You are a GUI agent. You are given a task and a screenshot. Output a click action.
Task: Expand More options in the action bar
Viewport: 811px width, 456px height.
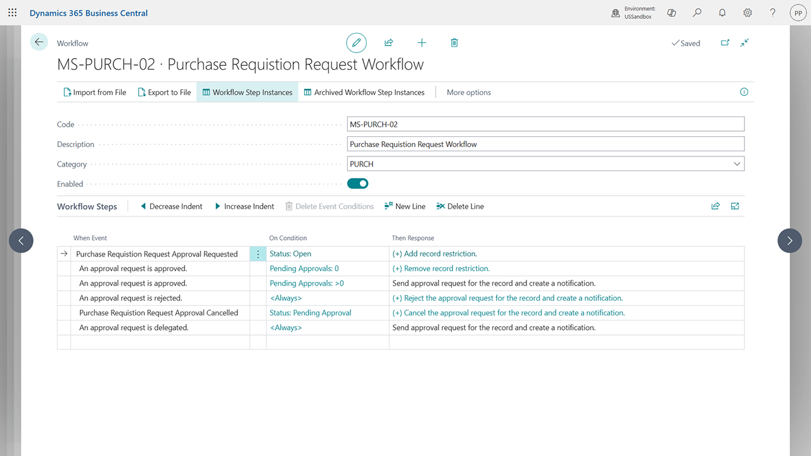(x=469, y=92)
